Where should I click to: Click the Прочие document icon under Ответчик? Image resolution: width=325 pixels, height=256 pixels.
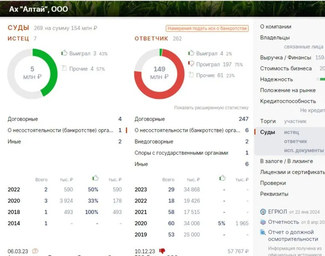(191, 75)
